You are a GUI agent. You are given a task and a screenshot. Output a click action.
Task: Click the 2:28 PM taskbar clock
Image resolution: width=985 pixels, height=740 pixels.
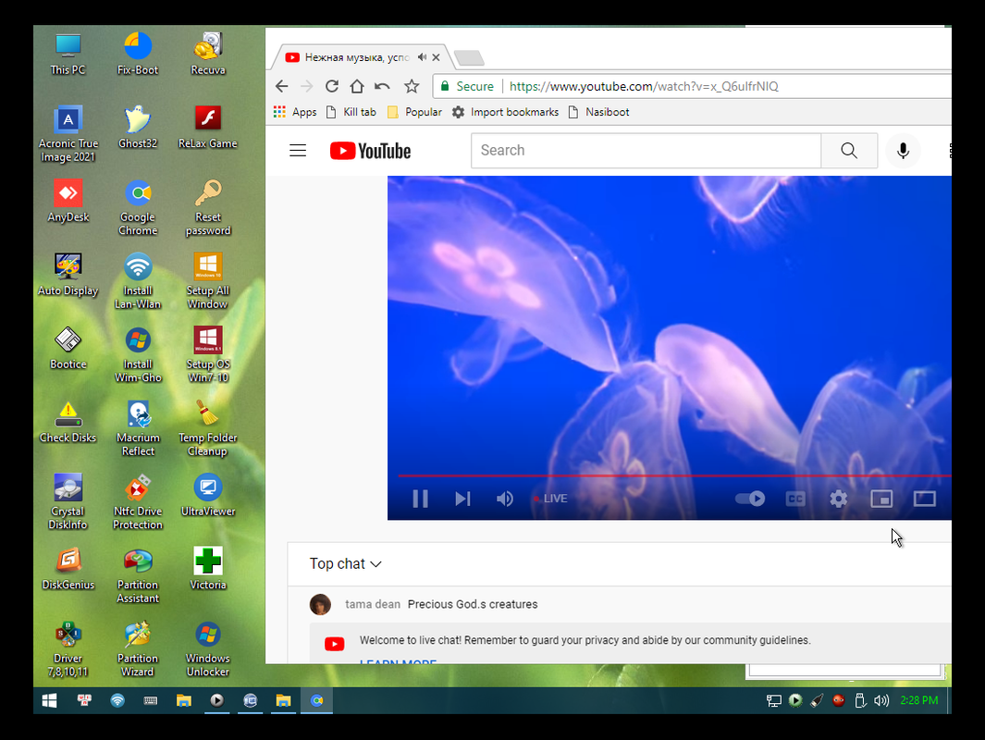point(919,700)
